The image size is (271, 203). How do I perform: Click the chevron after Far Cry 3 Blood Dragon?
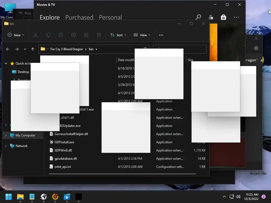(85, 49)
